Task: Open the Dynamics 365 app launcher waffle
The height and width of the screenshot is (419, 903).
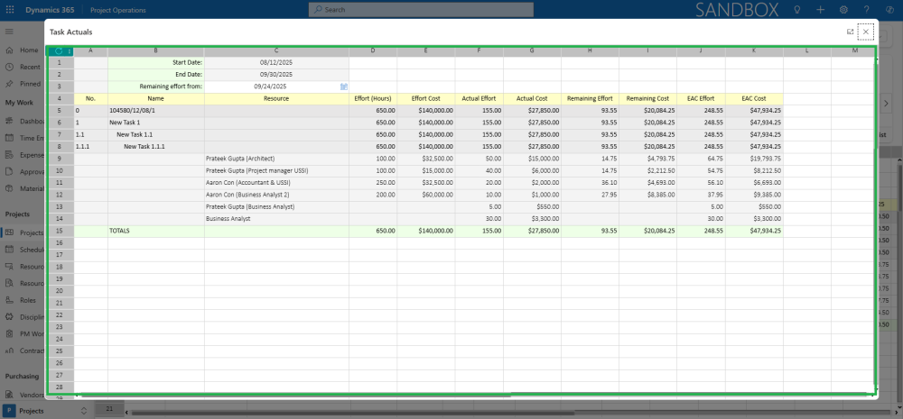Action: [x=10, y=9]
